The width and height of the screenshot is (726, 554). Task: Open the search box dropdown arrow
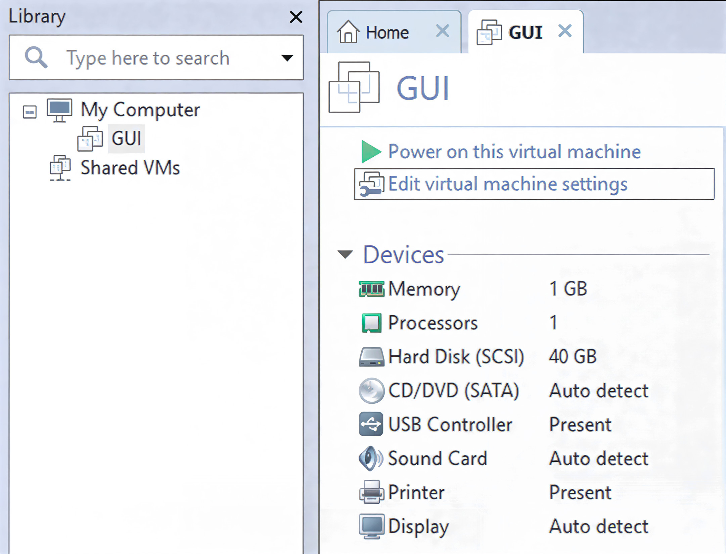coord(287,58)
